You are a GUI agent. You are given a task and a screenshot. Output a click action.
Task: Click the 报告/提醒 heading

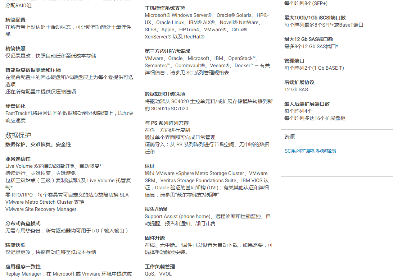coord(156,209)
